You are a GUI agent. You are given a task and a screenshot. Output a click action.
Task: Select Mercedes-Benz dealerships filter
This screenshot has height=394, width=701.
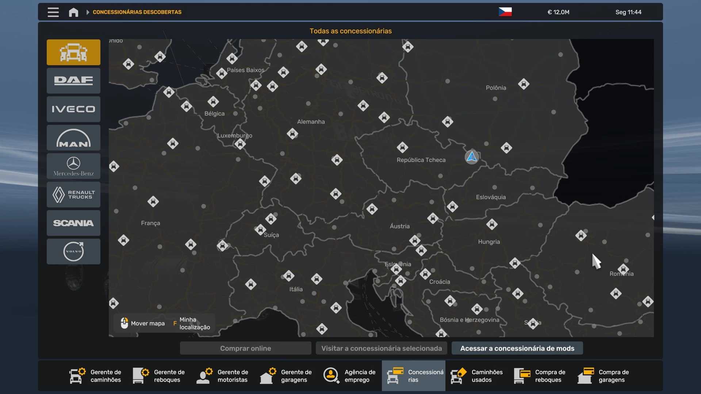tap(73, 166)
